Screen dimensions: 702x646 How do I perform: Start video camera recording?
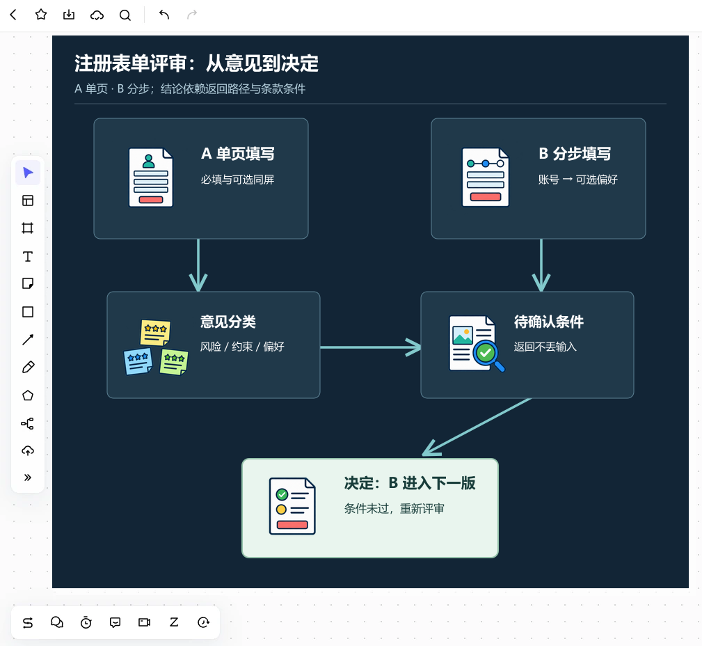[144, 622]
